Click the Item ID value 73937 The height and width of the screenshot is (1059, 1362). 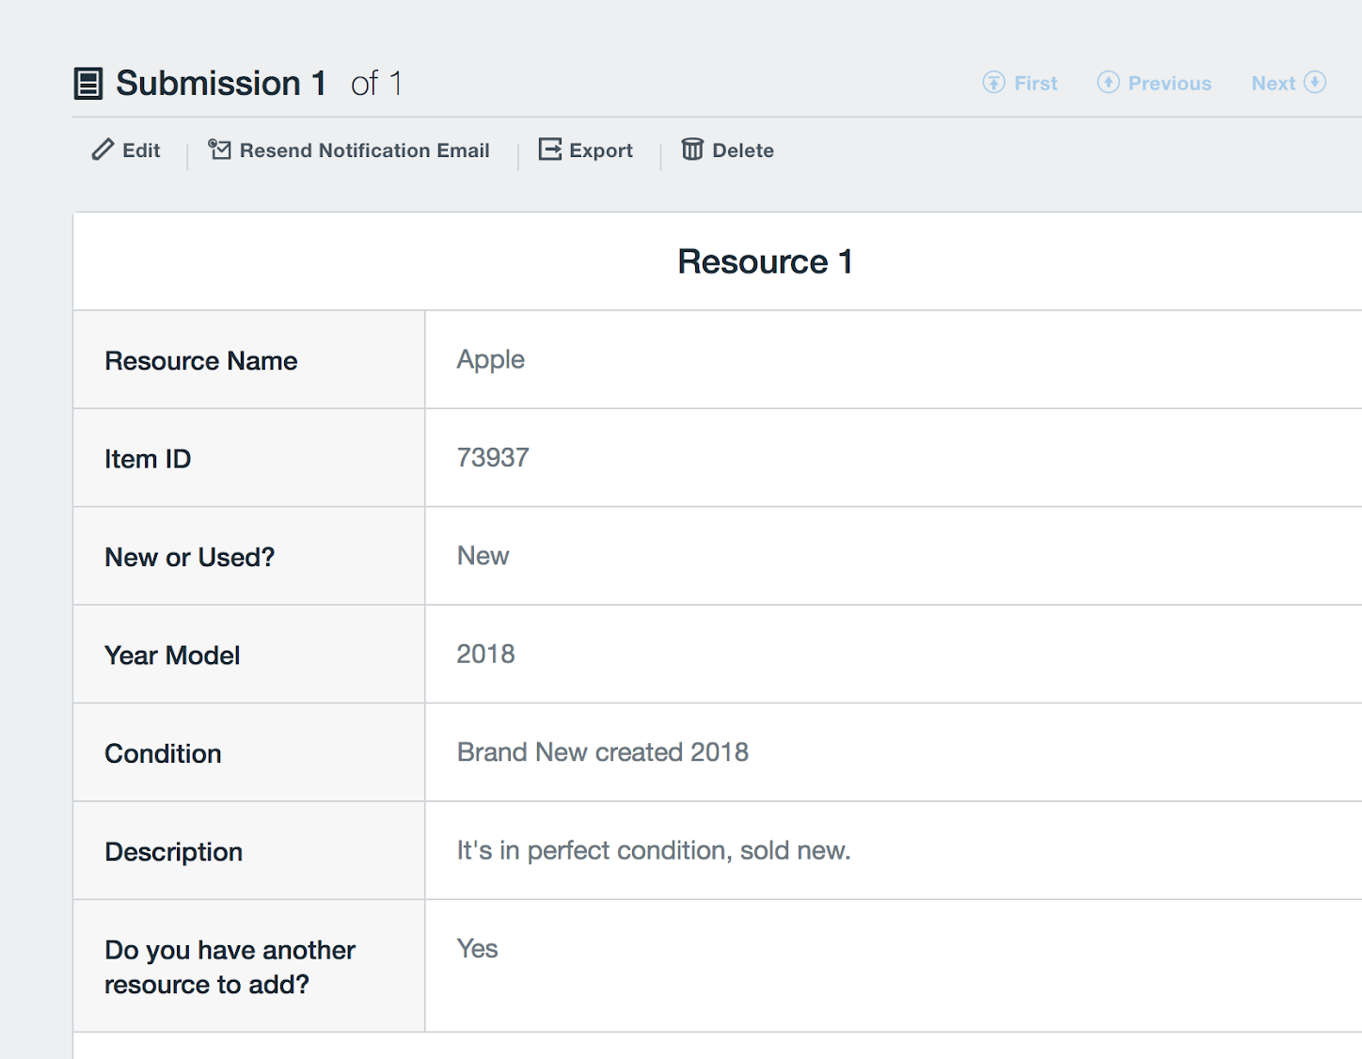pos(493,458)
